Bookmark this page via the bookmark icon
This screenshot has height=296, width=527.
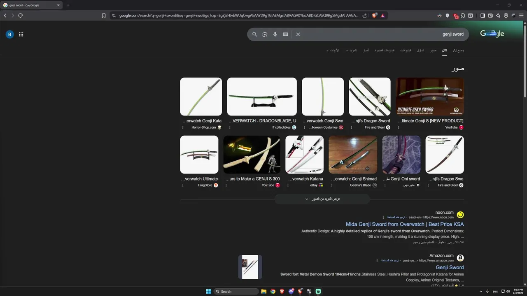click(x=104, y=16)
